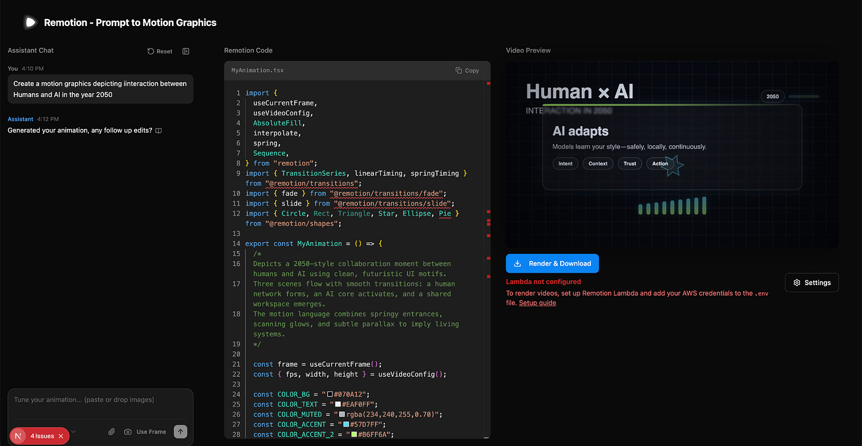
Task: Click the 'Lambda not configured' error text
Action: click(x=543, y=282)
